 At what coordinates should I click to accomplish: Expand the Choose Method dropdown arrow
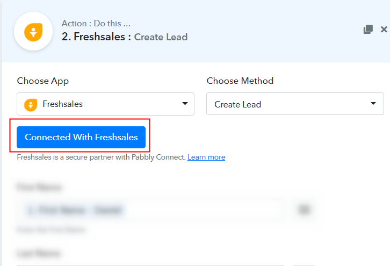[x=373, y=104]
